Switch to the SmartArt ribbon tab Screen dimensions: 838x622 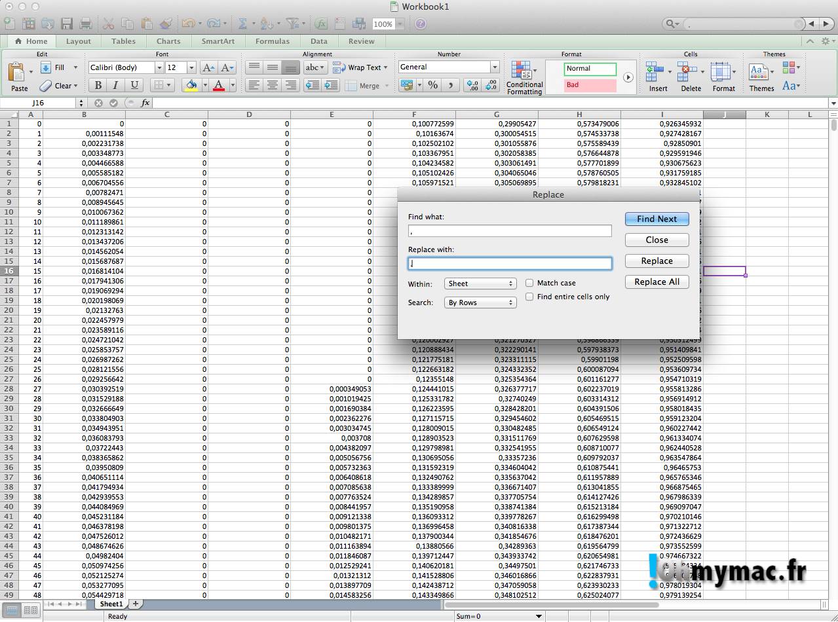coord(218,41)
